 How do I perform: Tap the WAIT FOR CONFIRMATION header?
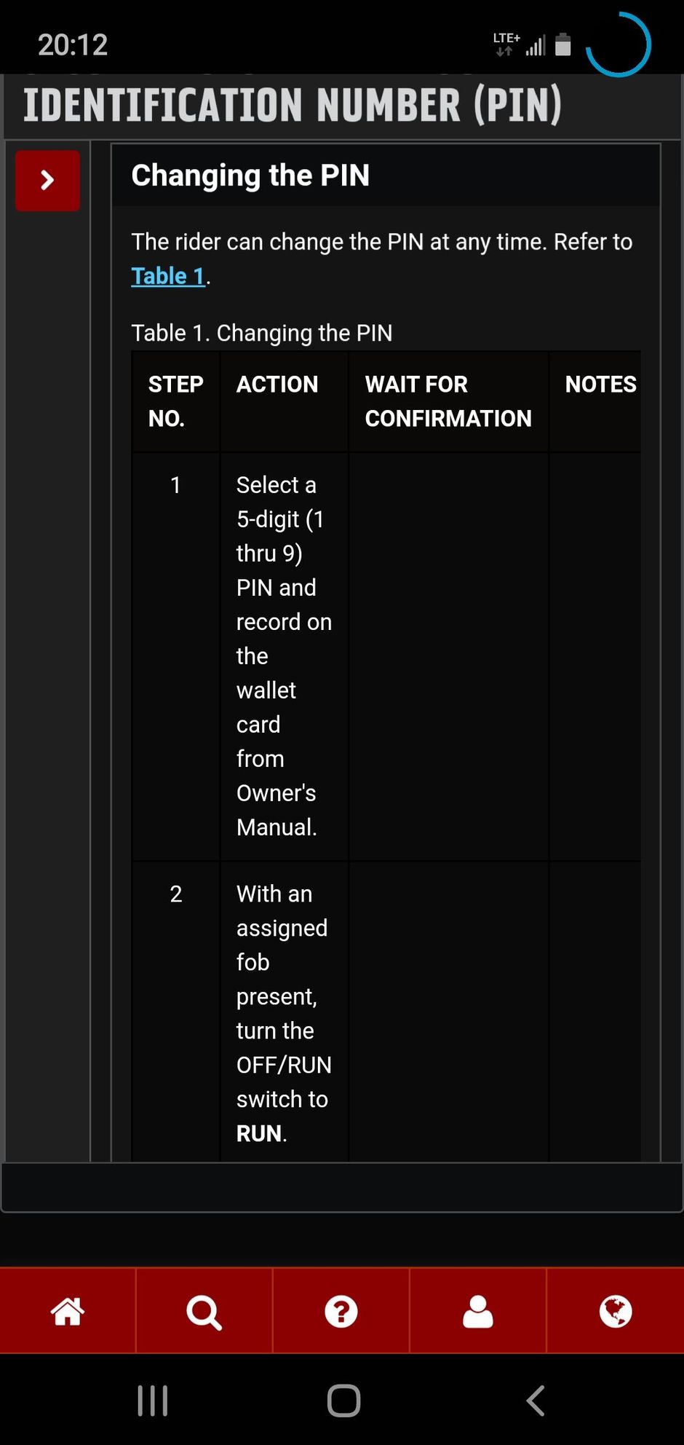pyautogui.click(x=448, y=401)
